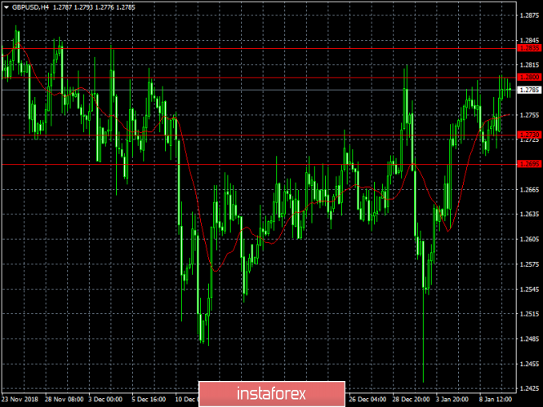Select the red 1.2695 level label
This screenshot has width=543, height=407.
pyautogui.click(x=529, y=164)
